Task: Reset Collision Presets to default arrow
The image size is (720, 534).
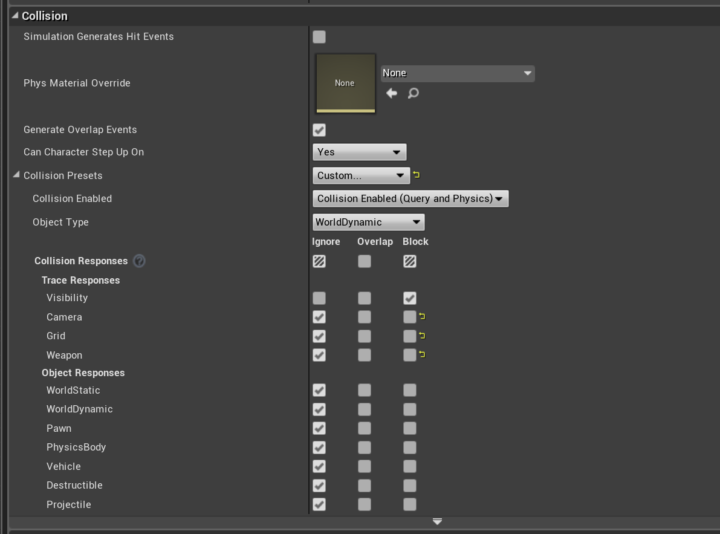Action: point(417,175)
